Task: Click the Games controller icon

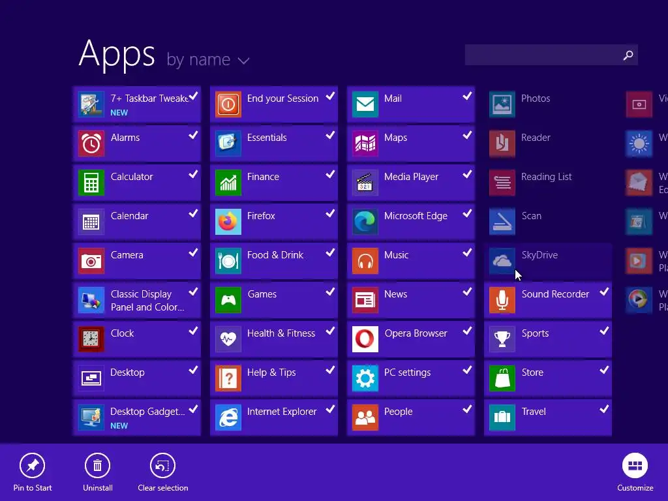Action: click(x=228, y=300)
